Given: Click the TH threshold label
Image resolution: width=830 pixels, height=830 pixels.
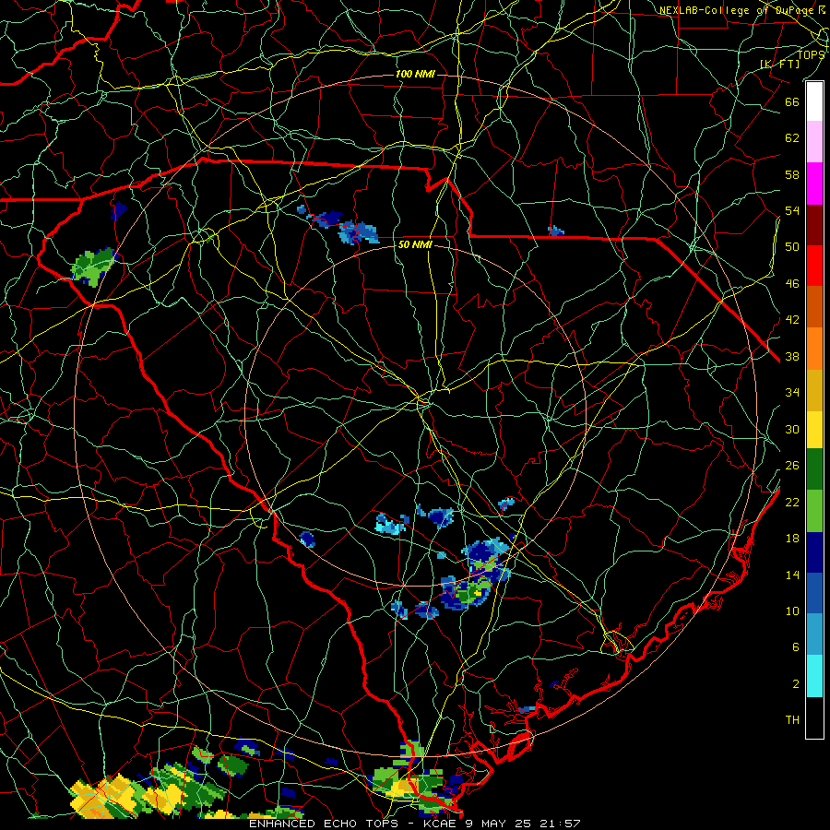Looking at the screenshot, I should [x=792, y=720].
